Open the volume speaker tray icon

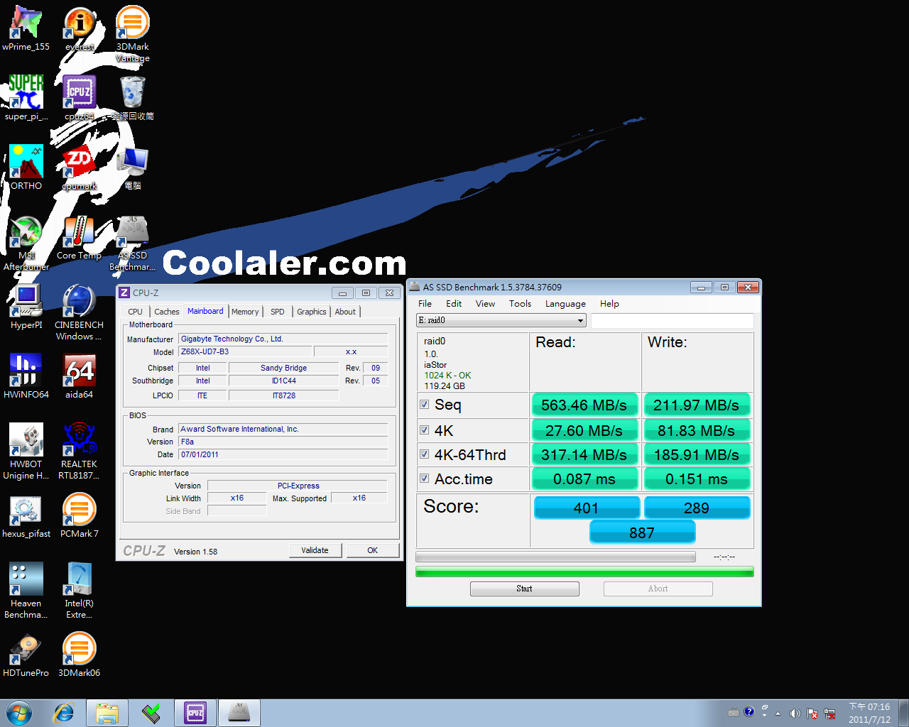[x=795, y=713]
